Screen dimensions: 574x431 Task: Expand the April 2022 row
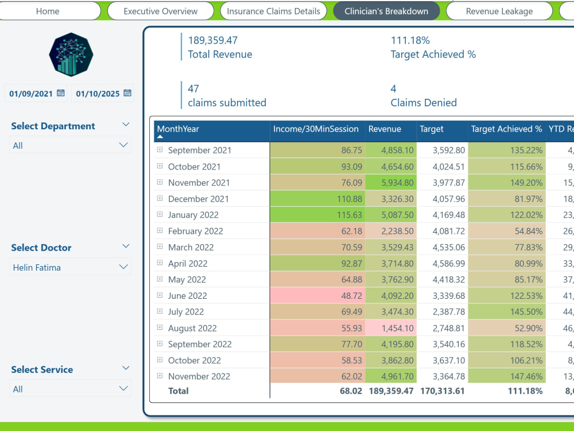click(x=160, y=263)
